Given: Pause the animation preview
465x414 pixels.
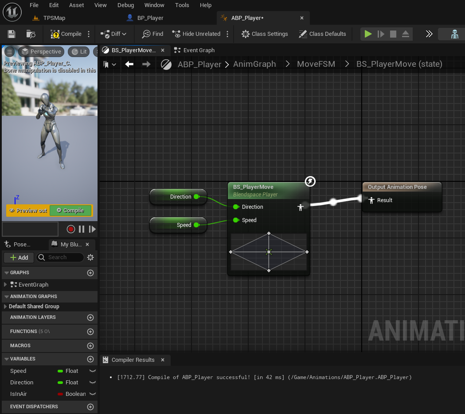Looking at the screenshot, I should point(82,229).
